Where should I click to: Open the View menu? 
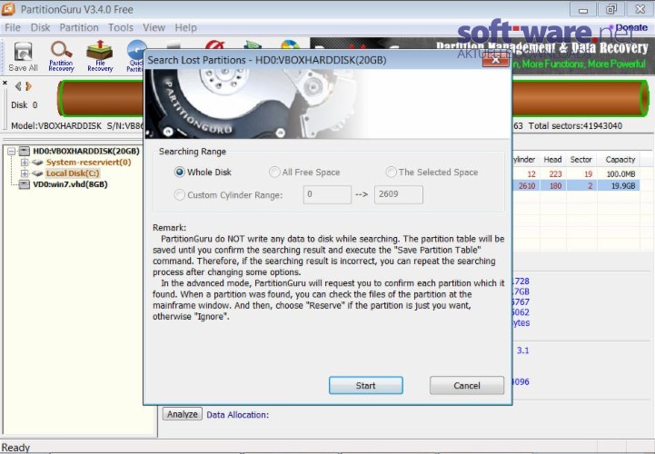(154, 27)
